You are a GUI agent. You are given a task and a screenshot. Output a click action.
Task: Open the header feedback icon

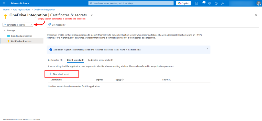click(x=223, y=3)
